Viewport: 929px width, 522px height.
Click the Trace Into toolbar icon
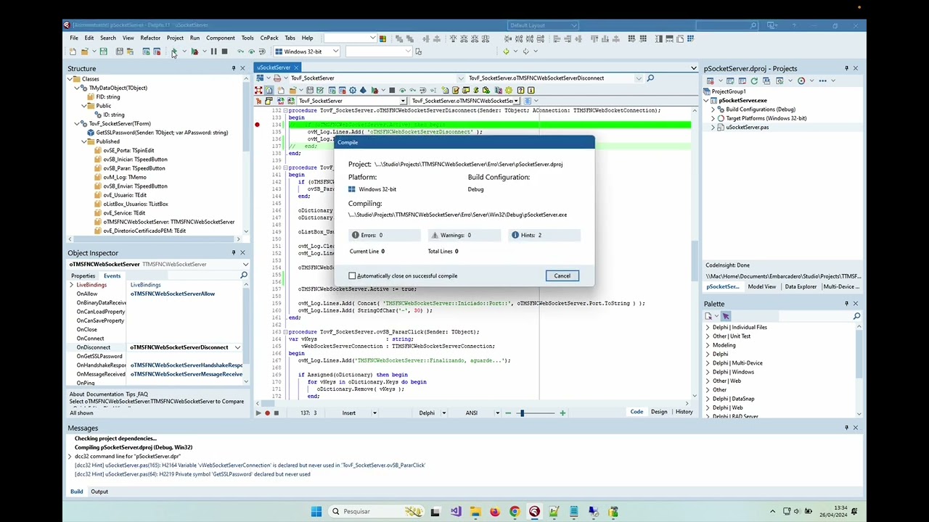pos(240,51)
